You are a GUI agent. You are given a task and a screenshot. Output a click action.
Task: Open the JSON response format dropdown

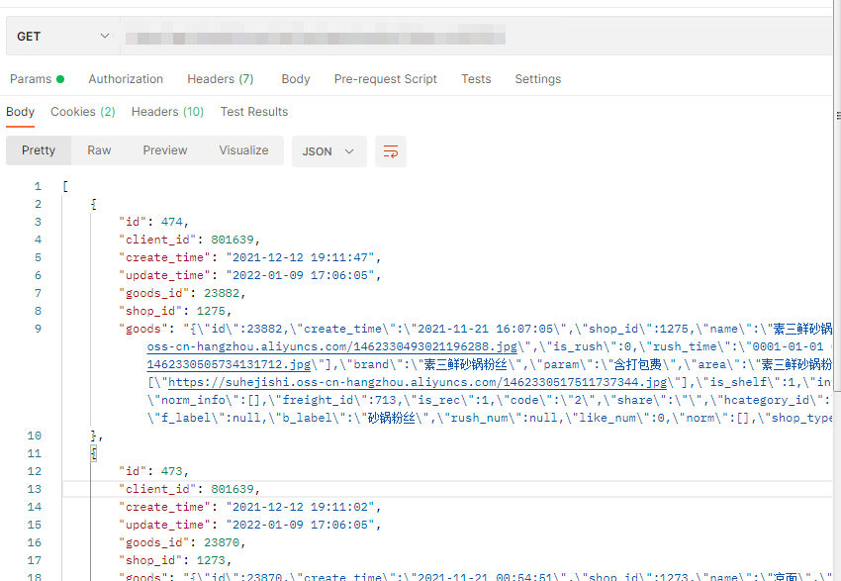pos(328,150)
